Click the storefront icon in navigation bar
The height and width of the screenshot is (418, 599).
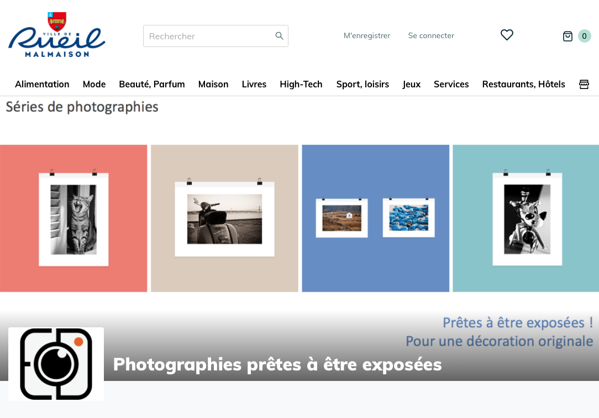point(584,84)
